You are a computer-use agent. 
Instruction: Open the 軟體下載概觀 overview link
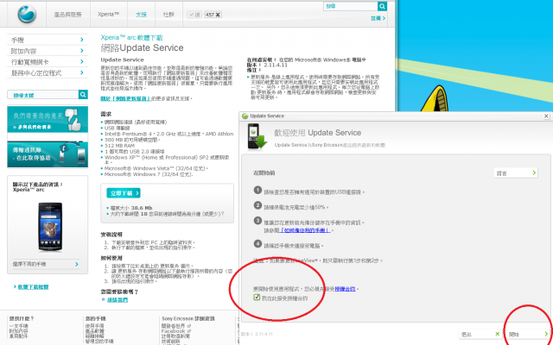click(33, 286)
